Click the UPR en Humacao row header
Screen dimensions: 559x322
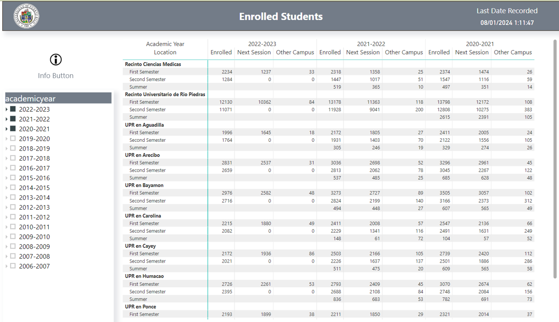[144, 276]
